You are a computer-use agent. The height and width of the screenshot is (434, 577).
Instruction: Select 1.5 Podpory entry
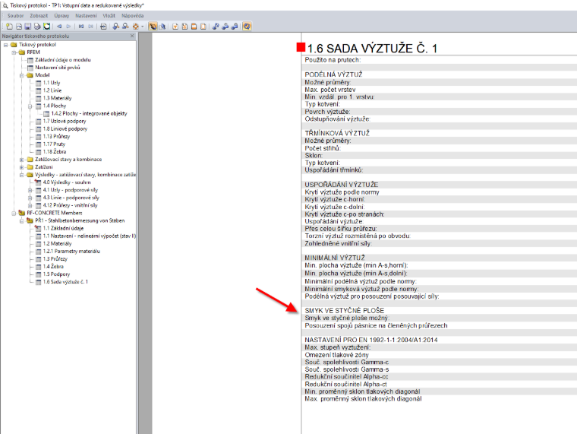57,274
